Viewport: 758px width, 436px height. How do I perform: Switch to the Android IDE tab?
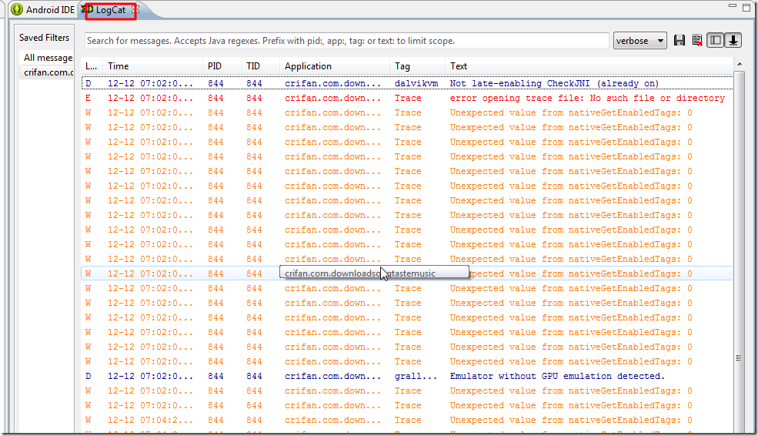click(x=42, y=10)
